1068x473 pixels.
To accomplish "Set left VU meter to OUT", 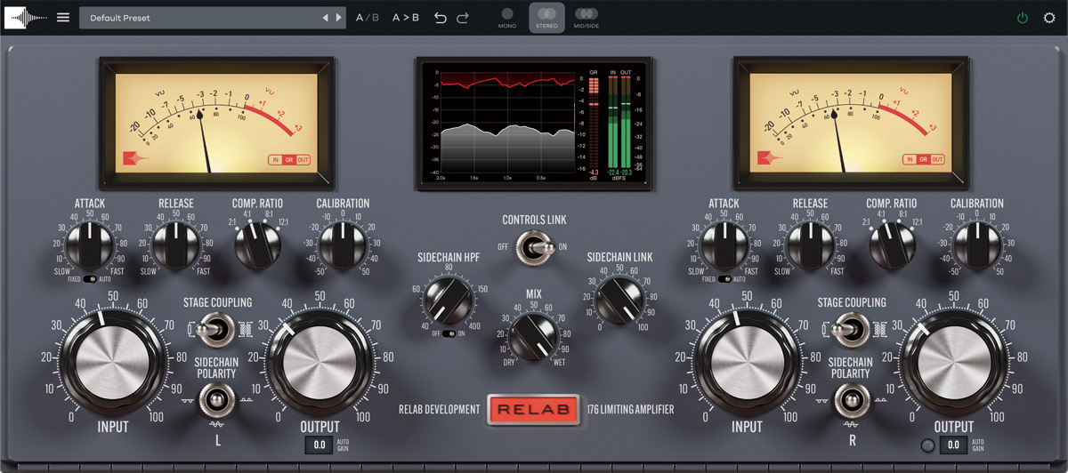I will 303,160.
